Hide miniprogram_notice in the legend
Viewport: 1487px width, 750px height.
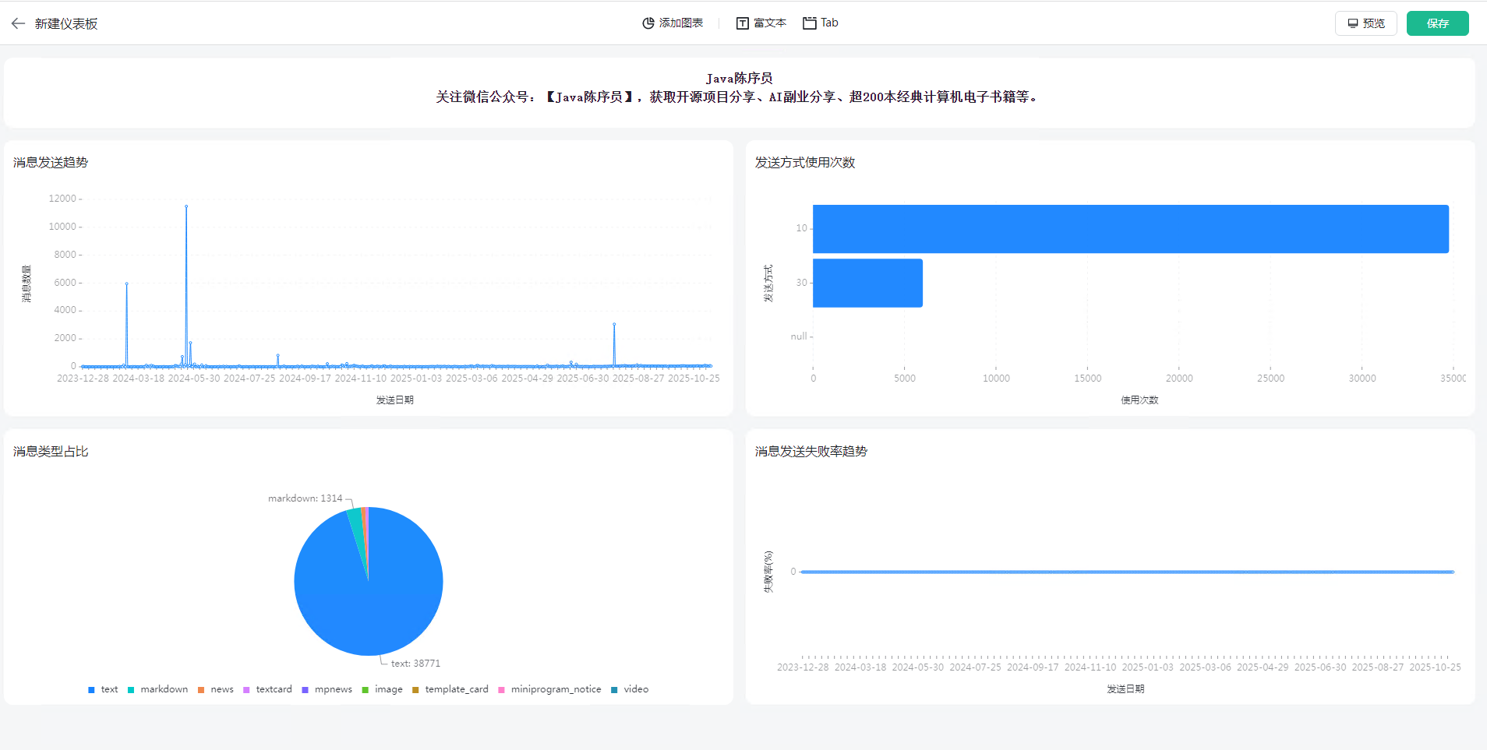549,689
